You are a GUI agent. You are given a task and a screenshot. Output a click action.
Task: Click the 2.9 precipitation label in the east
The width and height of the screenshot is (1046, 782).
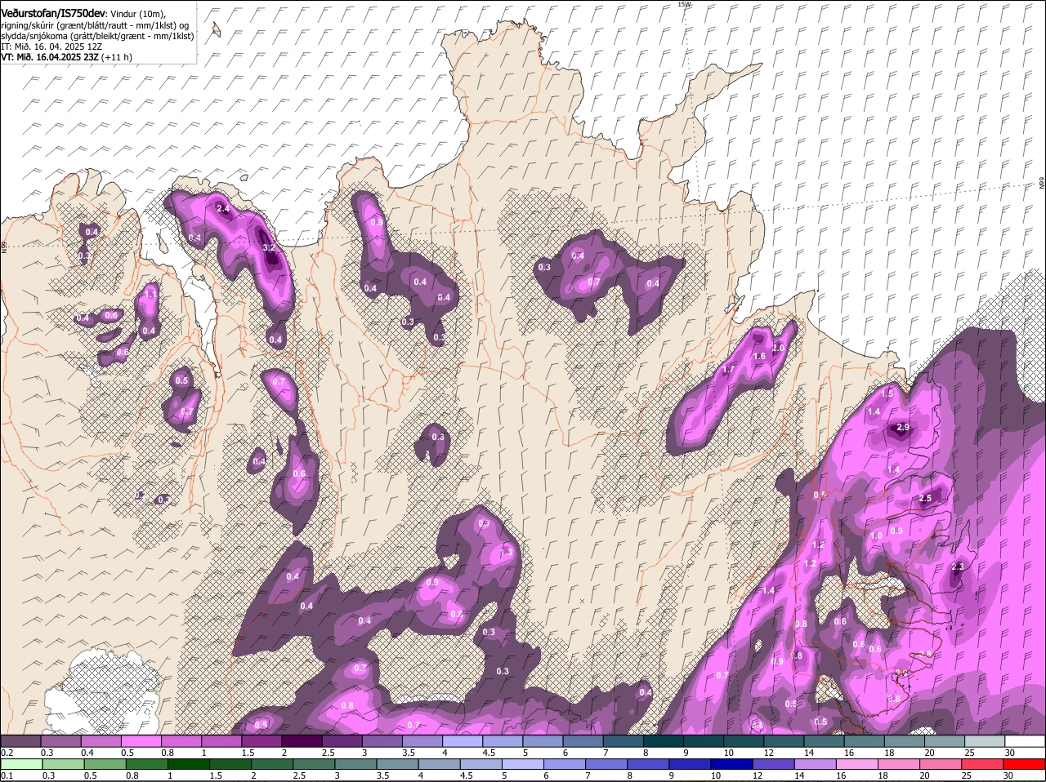pyautogui.click(x=903, y=428)
